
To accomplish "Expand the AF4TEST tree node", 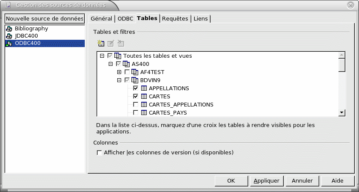I will (119, 72).
